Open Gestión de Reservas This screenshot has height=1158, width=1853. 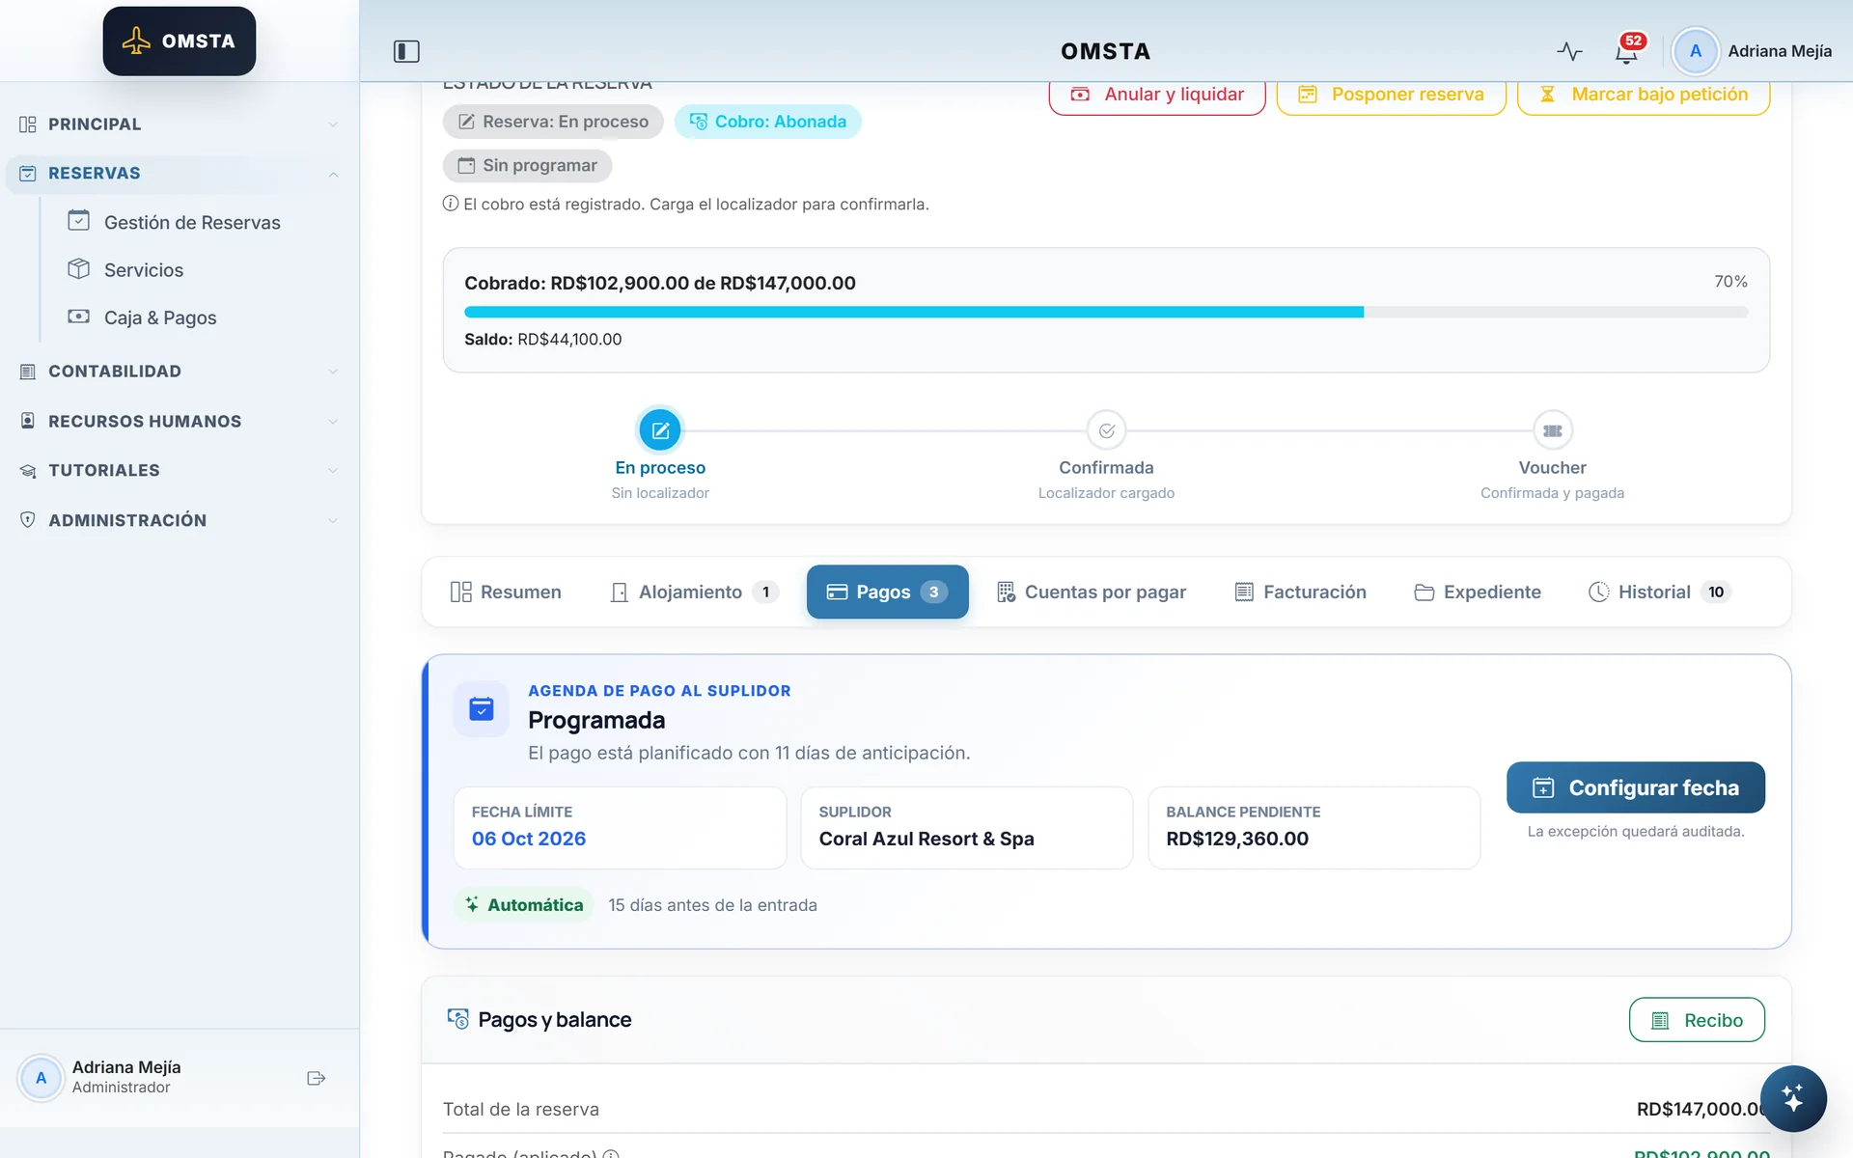[192, 222]
